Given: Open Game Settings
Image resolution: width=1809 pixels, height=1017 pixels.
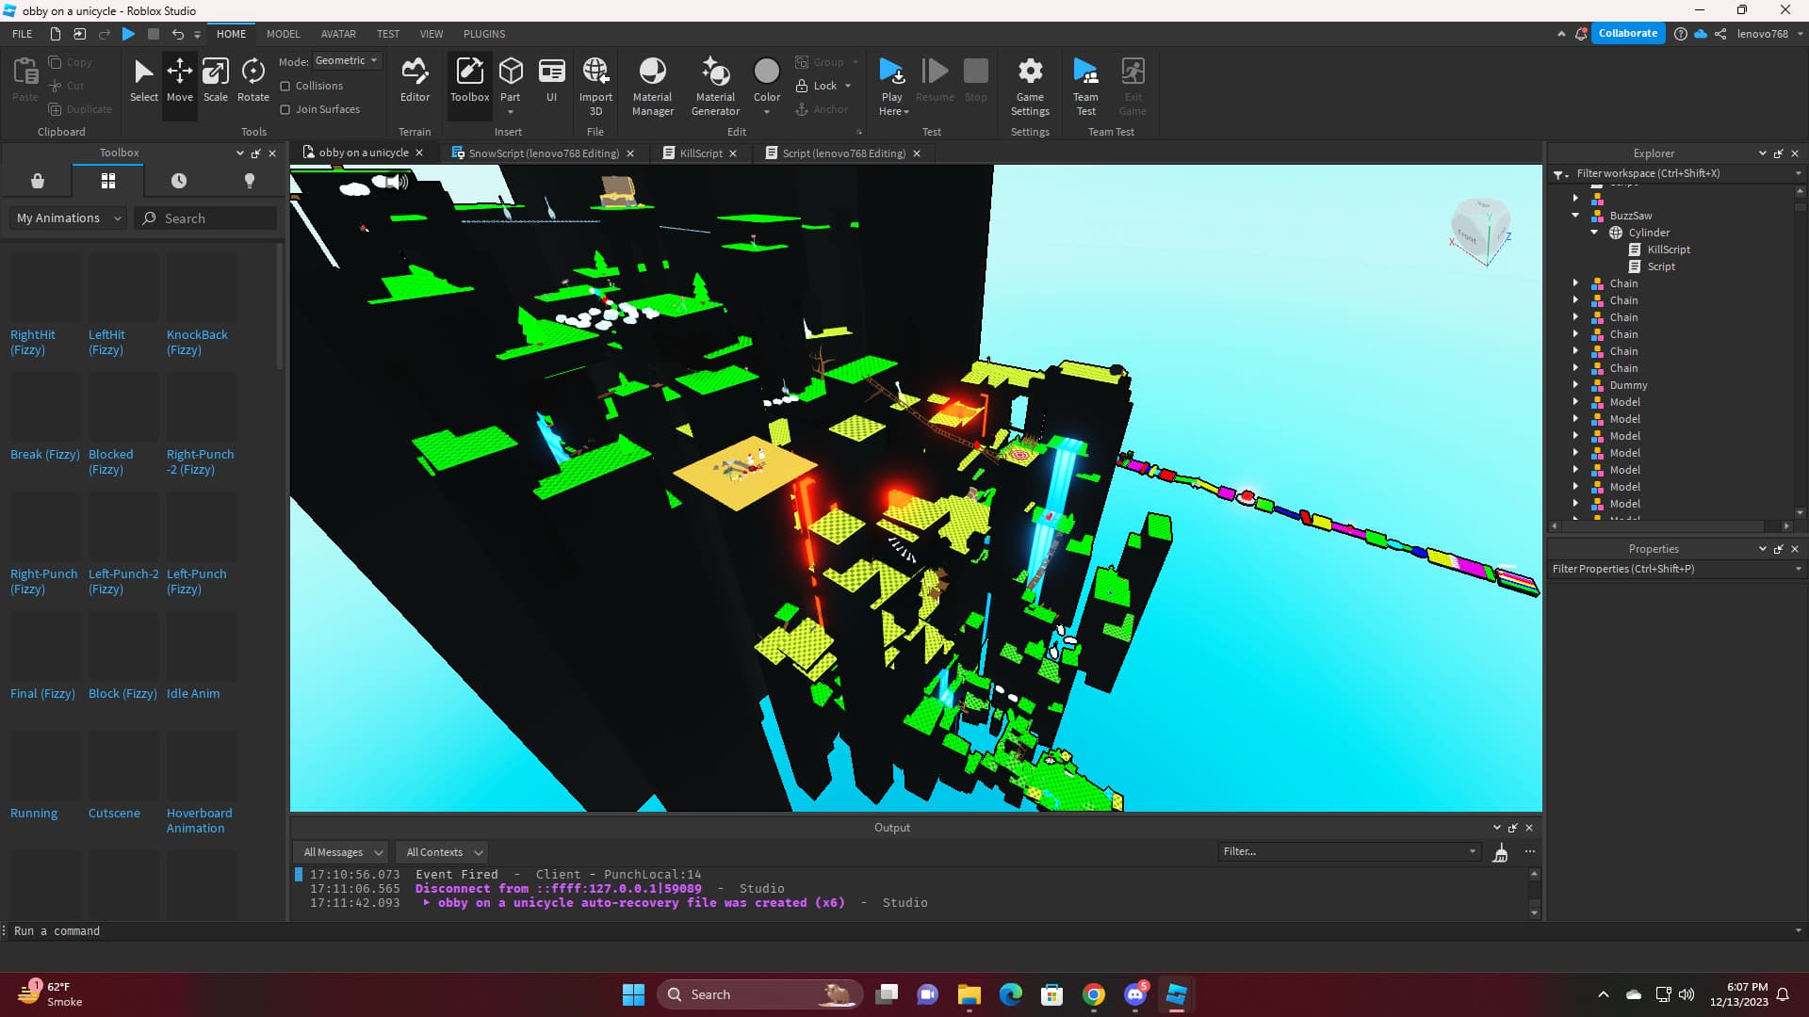Looking at the screenshot, I should click(x=1030, y=83).
